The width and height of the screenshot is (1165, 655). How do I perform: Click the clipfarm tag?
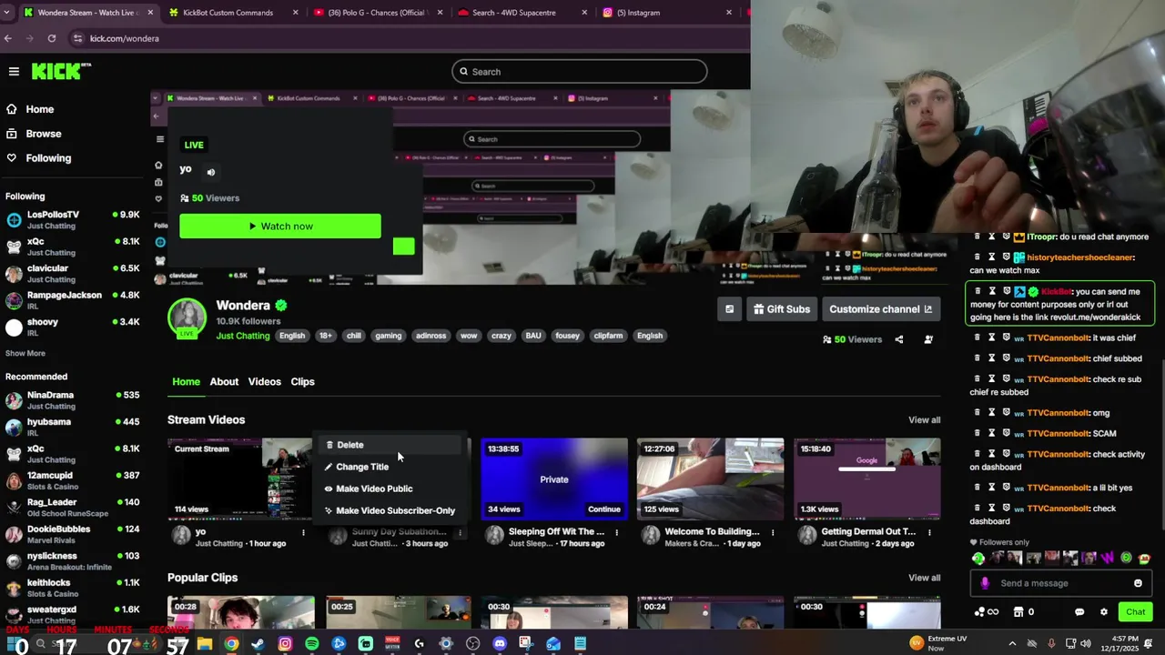click(608, 336)
